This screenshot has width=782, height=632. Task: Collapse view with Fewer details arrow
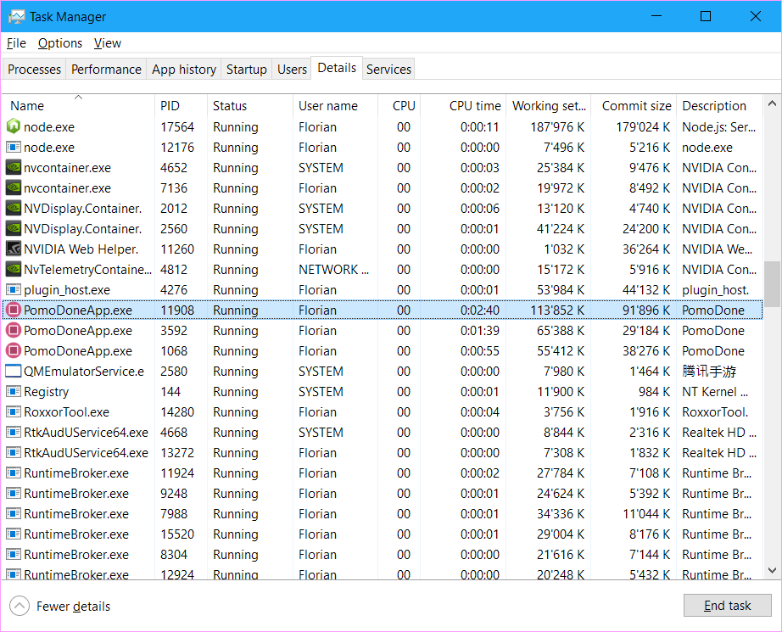pos(19,606)
